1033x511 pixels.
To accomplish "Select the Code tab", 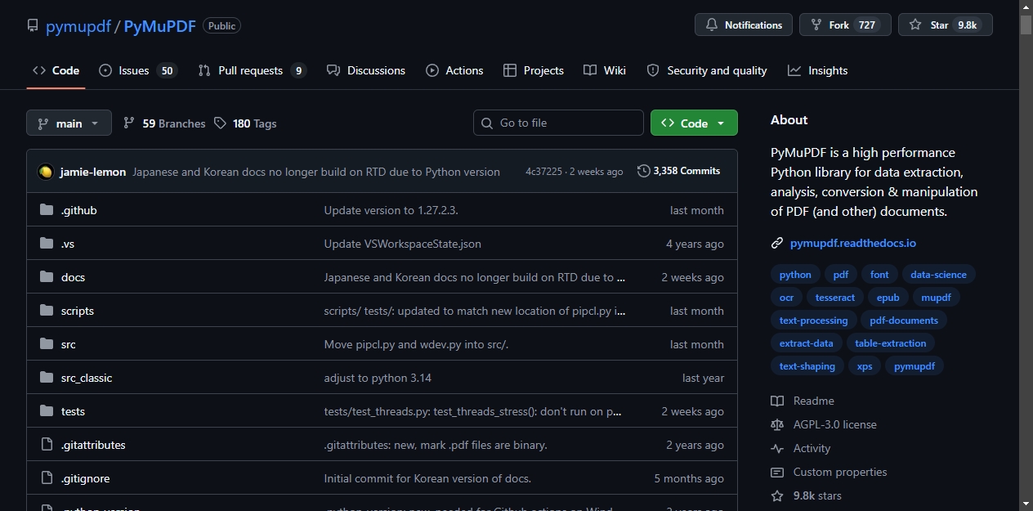I will point(56,70).
